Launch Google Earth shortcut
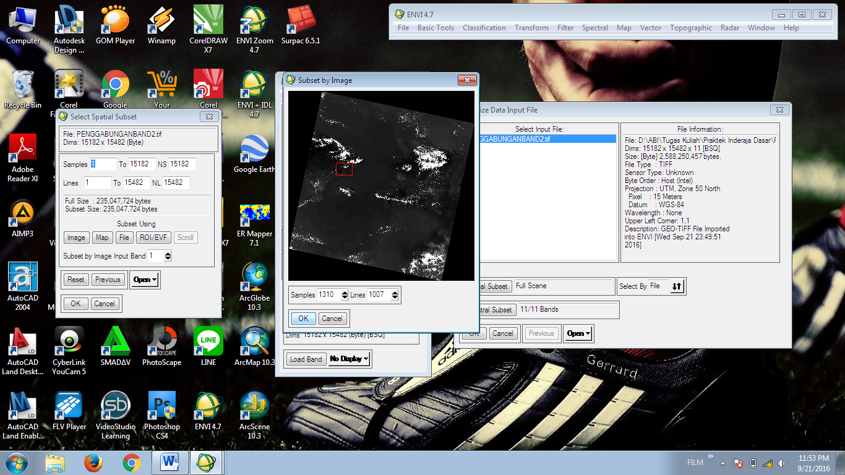The image size is (845, 475). [x=254, y=153]
